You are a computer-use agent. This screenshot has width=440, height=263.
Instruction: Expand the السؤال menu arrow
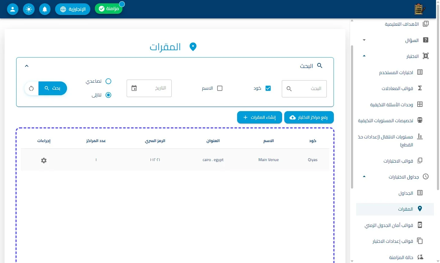[364, 40]
